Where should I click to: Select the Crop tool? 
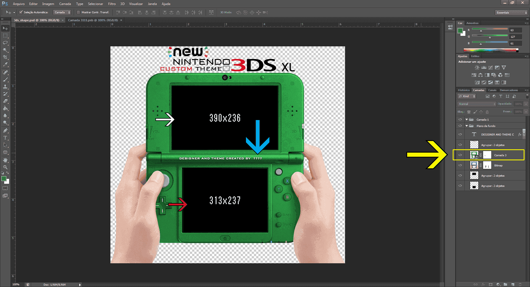pyautogui.click(x=5, y=57)
